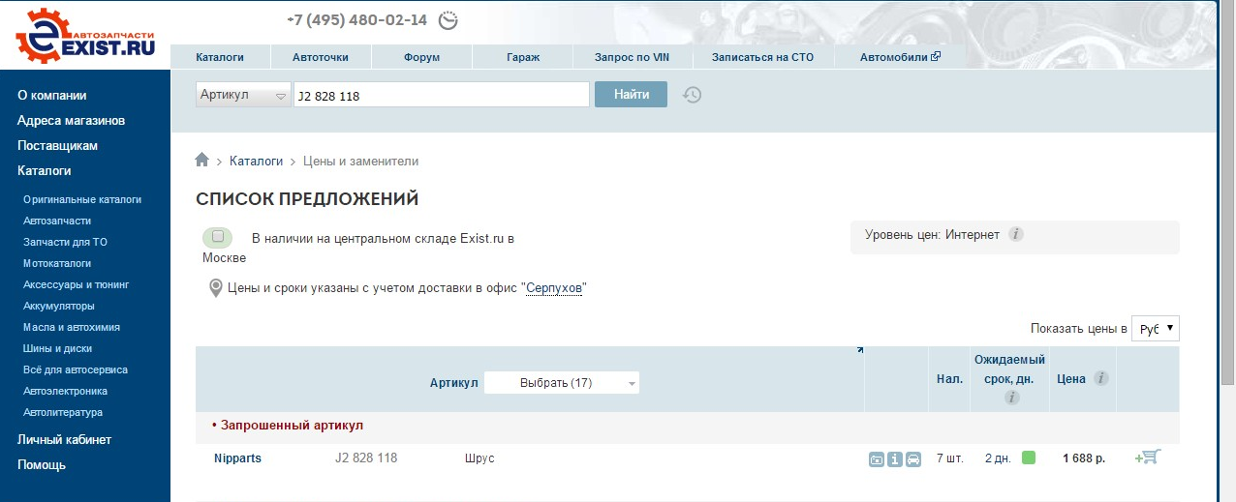The height and width of the screenshot is (502, 1236).
Task: Open the Автоточки menu item
Action: 321,57
